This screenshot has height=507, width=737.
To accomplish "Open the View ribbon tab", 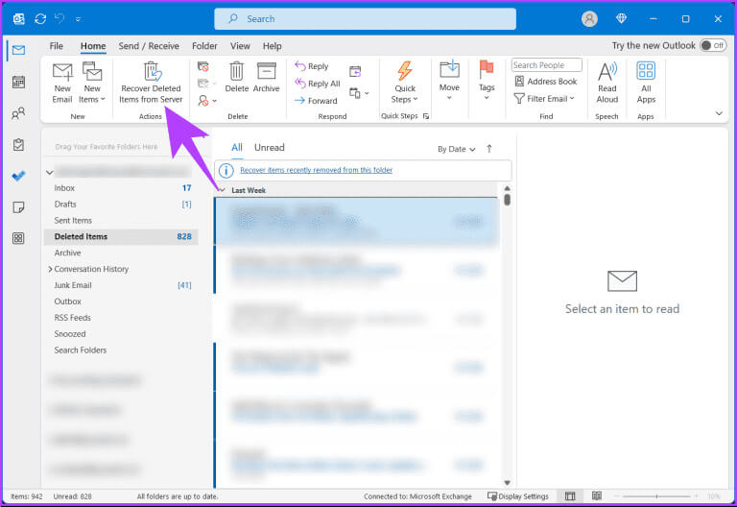I will (240, 46).
